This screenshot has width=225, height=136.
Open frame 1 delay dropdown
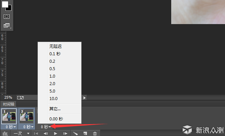10,127
